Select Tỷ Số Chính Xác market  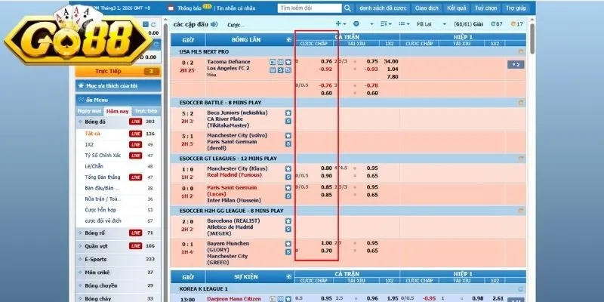click(103, 156)
